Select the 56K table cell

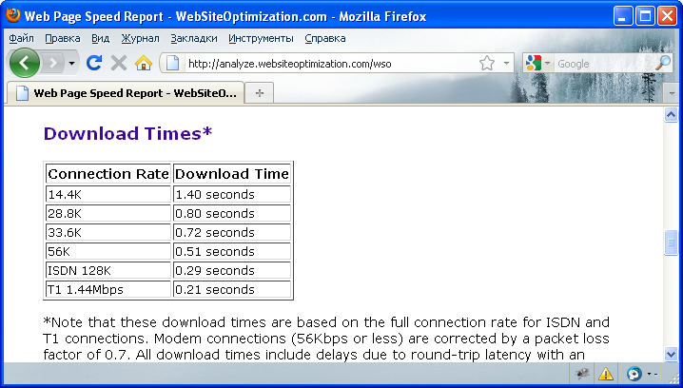point(108,251)
